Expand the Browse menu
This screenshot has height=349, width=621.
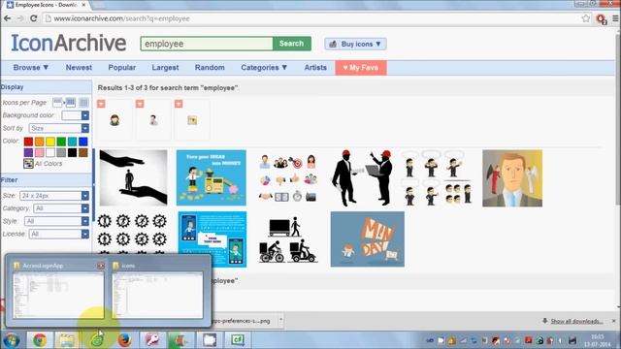coord(31,67)
